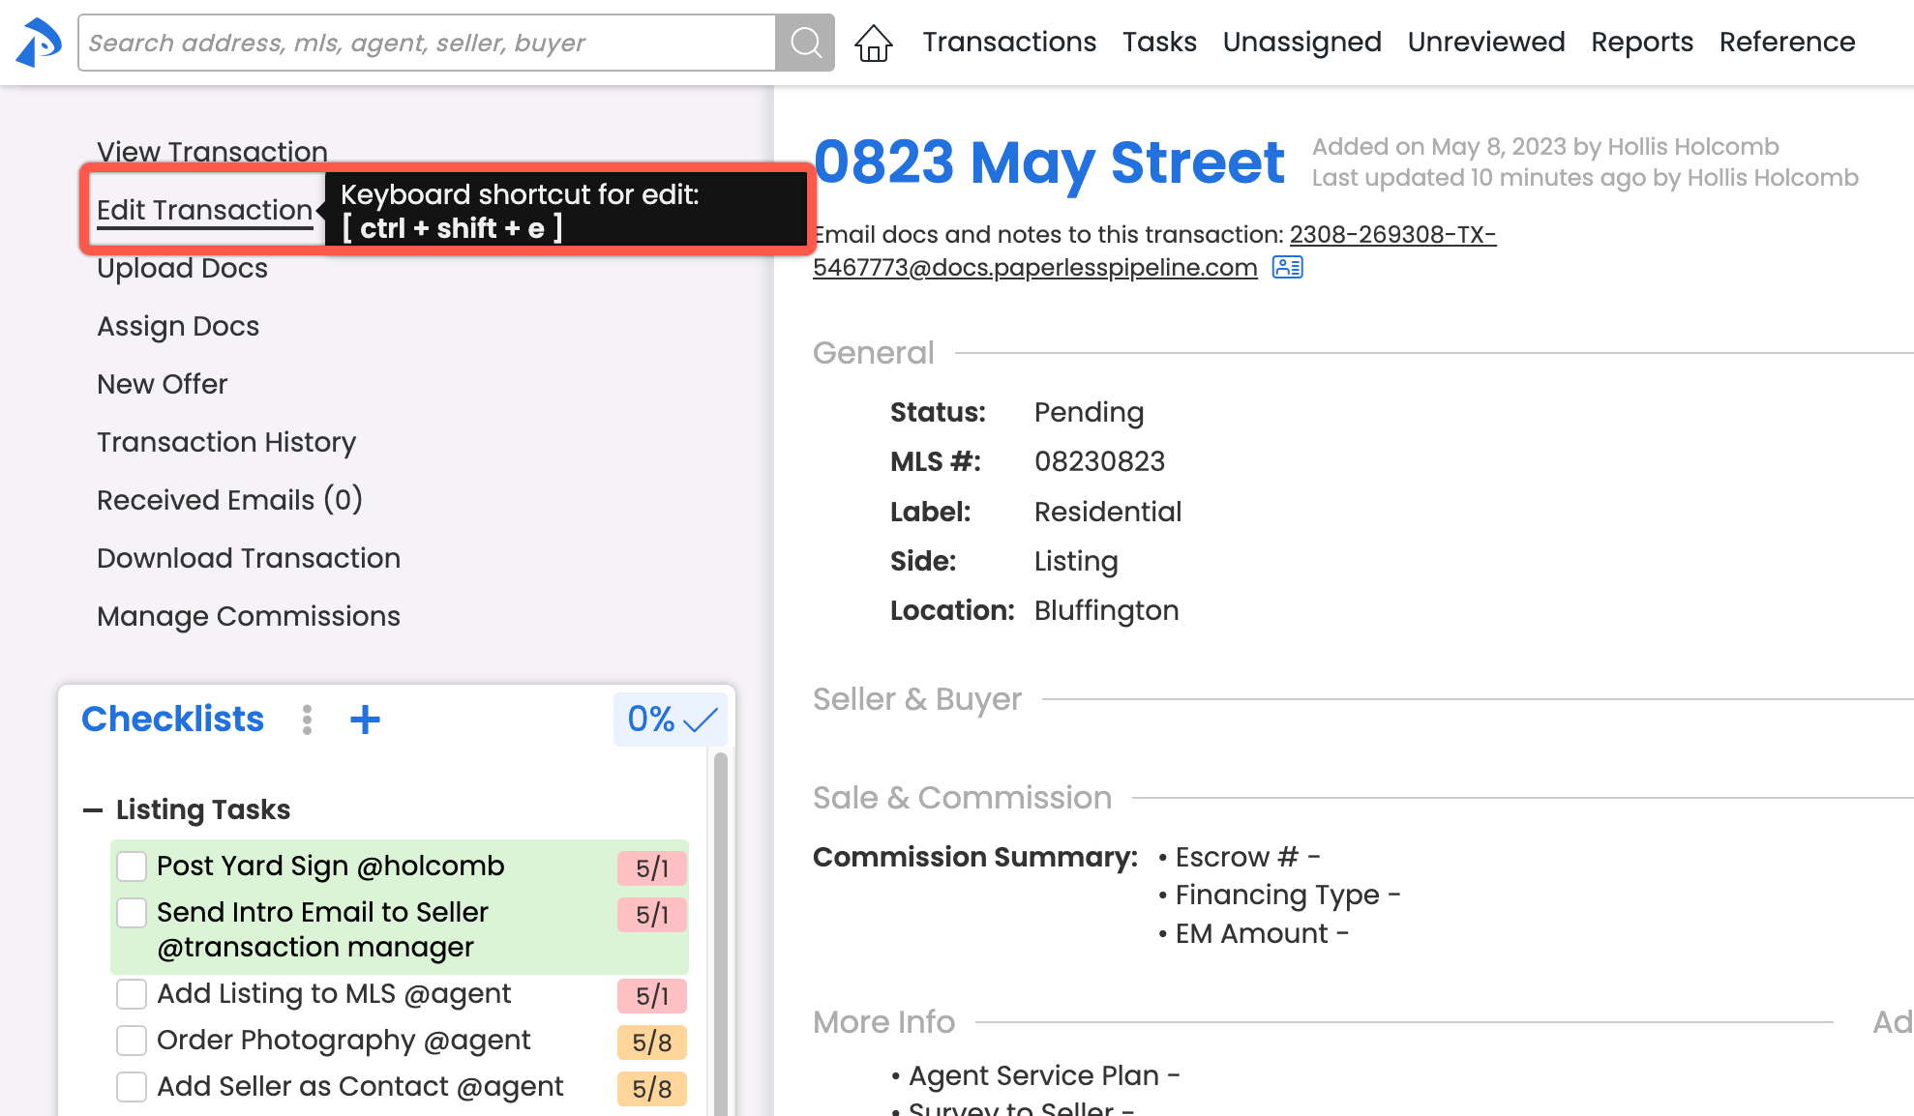Check the Send Intro Email to Seller checkbox

[x=132, y=912]
